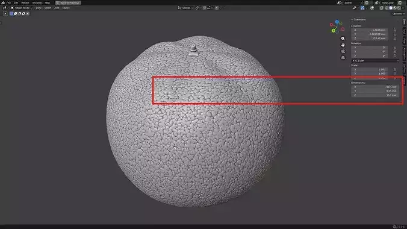The width and height of the screenshot is (407, 229).
Task: Open the File menu
Action: tap(8, 2)
